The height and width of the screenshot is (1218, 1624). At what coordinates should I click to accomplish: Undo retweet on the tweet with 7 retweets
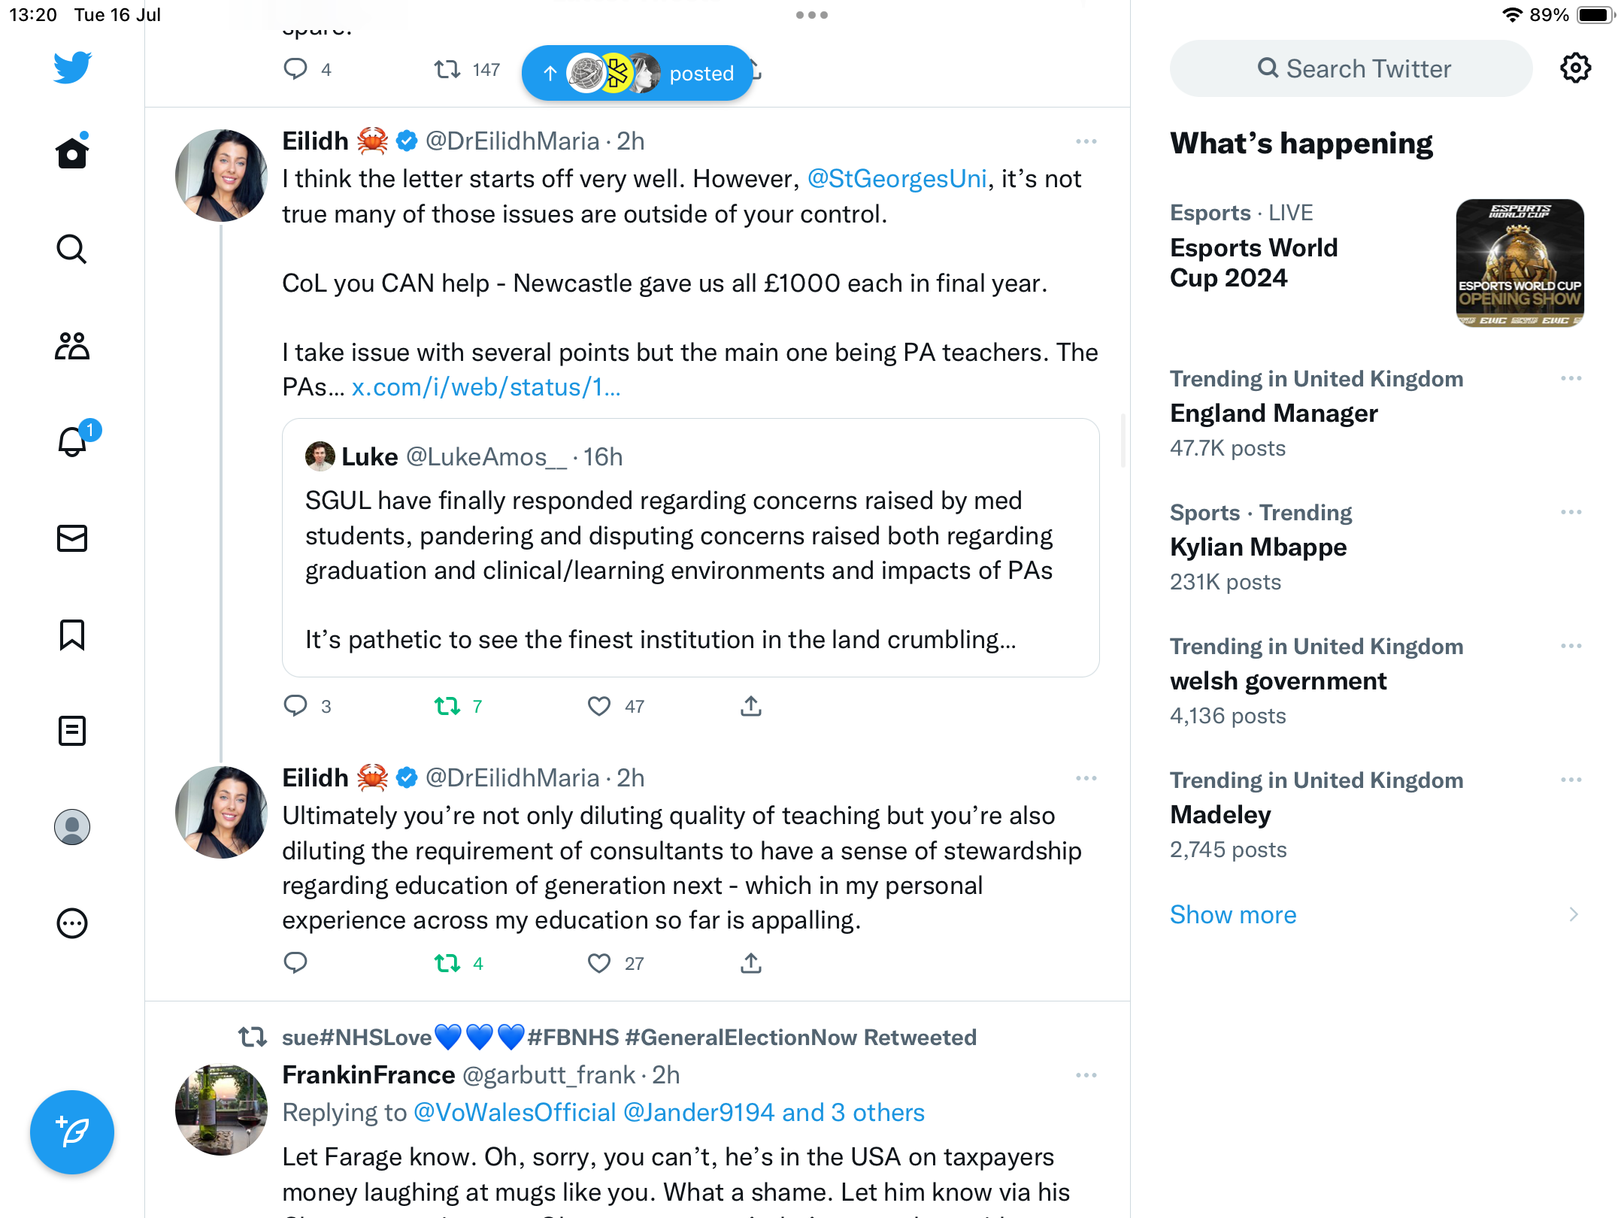448,706
